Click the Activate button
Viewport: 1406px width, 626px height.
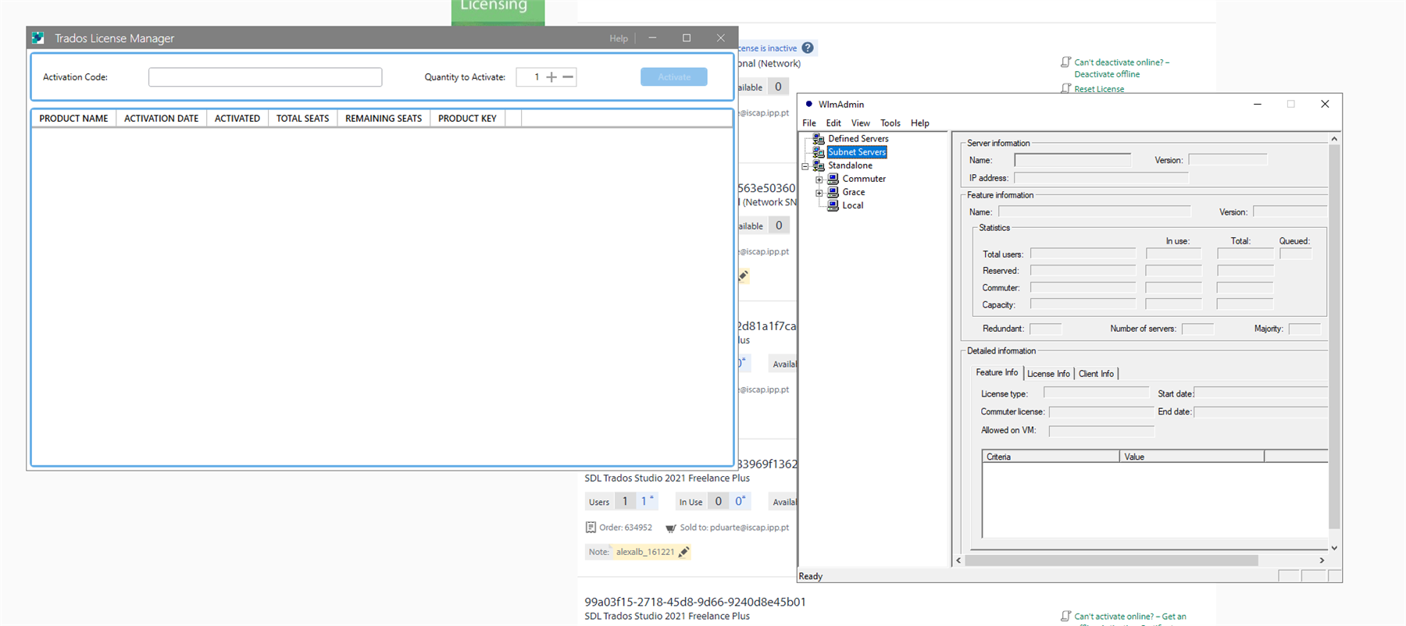click(x=674, y=76)
